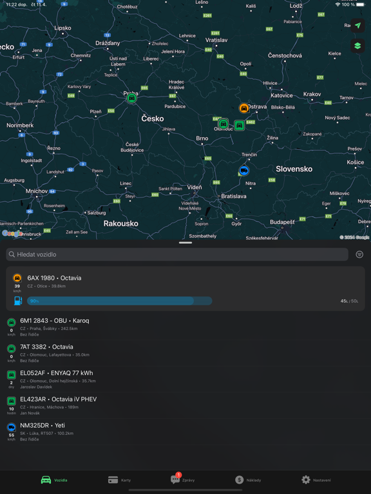Select the green square marker east of Olomouc
This screenshot has height=494, width=371.
point(240,125)
